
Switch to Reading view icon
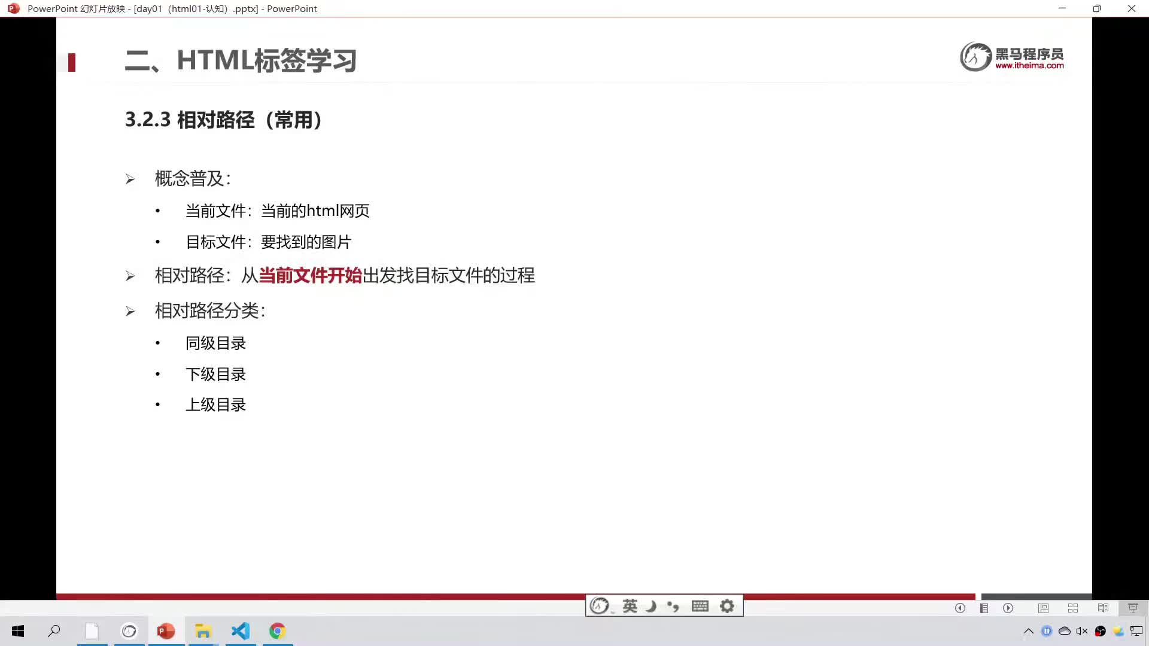(1103, 608)
